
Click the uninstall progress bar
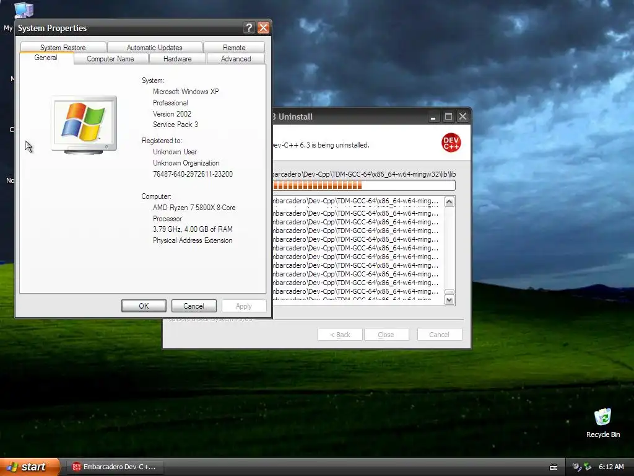(x=364, y=185)
